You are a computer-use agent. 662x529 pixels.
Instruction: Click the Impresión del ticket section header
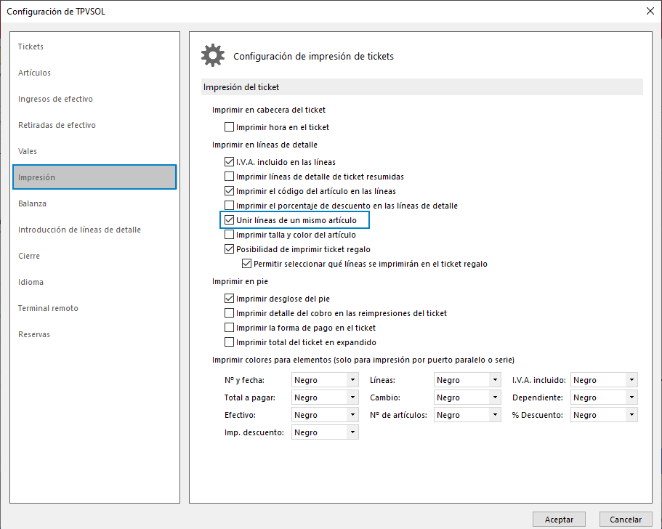(422, 87)
